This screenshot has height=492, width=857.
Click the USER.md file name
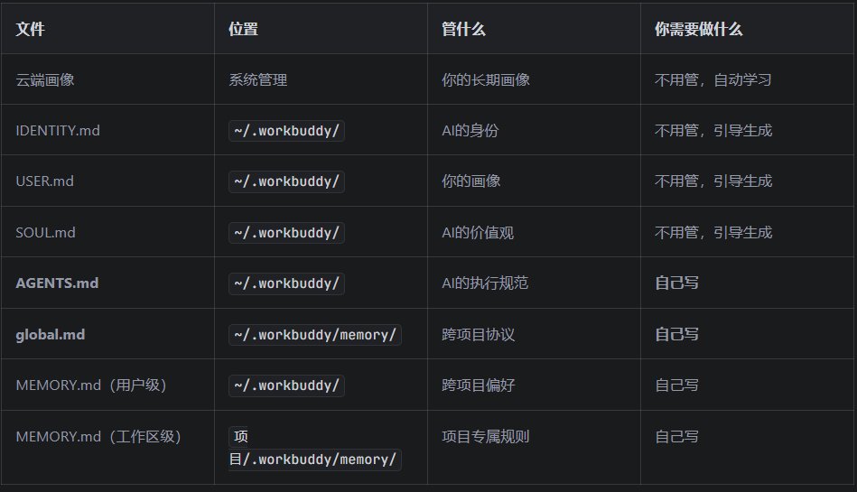coord(45,181)
